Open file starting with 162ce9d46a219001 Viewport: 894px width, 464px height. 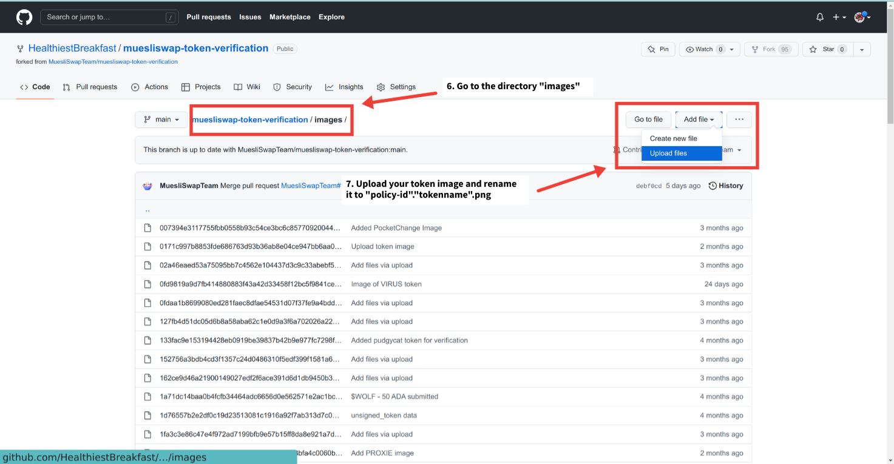tap(251, 378)
